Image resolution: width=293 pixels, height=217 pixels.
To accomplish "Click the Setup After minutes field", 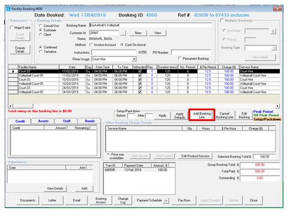I will 149,116.
